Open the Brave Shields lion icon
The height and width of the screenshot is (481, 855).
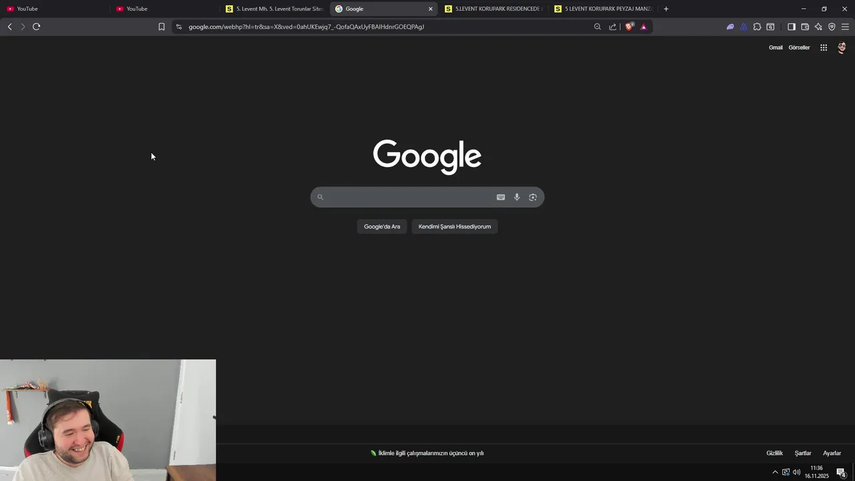tap(629, 27)
